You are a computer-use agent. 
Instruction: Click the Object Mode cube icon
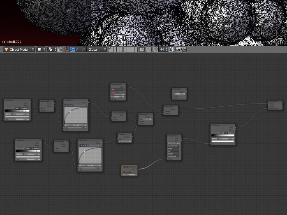(7, 49)
